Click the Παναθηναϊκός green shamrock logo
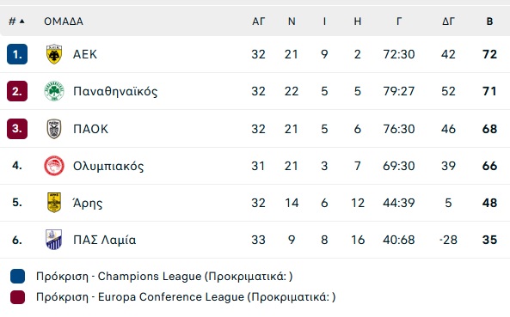 (54, 91)
